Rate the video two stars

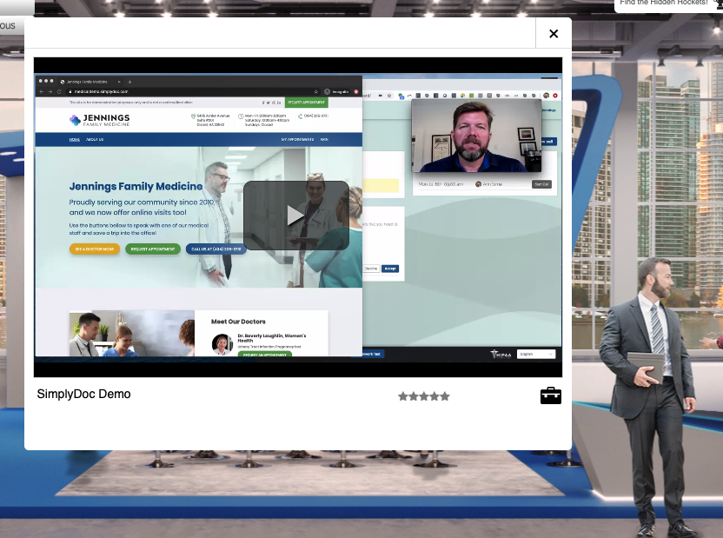(x=414, y=396)
